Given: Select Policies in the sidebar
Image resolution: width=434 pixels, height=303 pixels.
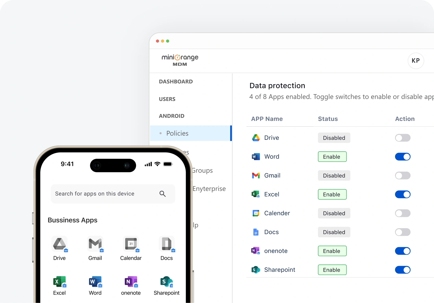Looking at the screenshot, I should (x=191, y=133).
